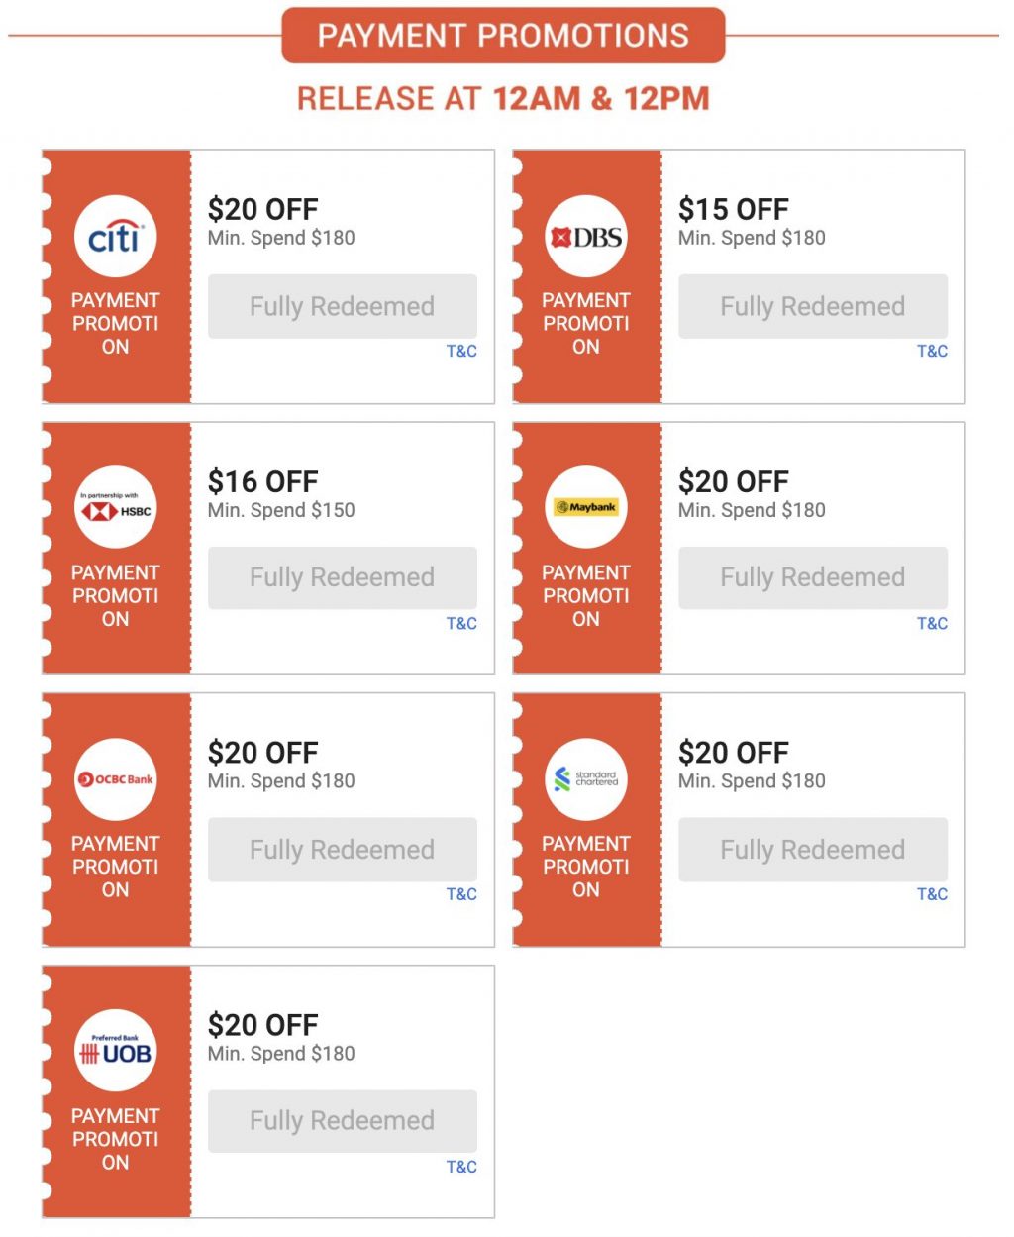Open T&C link for Citi voucher
The image size is (1014, 1237).
[461, 351]
